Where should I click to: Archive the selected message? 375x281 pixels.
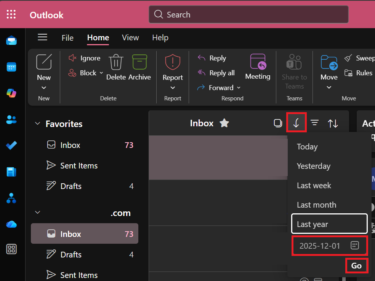[139, 67]
